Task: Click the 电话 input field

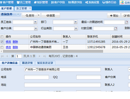Action: 36,77
